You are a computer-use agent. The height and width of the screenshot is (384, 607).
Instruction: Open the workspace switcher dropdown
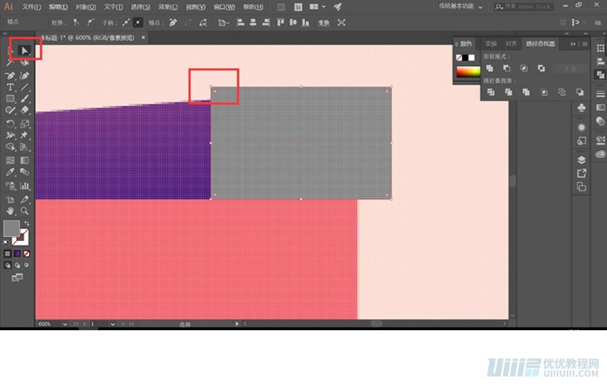coord(460,6)
